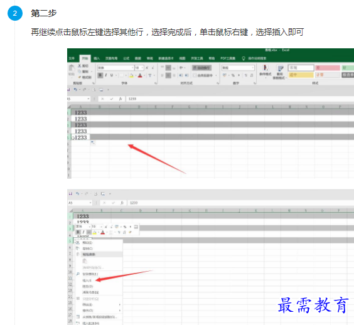Open the 对齐方式 group dialog launcher
The image size is (354, 325).
[x=218, y=83]
